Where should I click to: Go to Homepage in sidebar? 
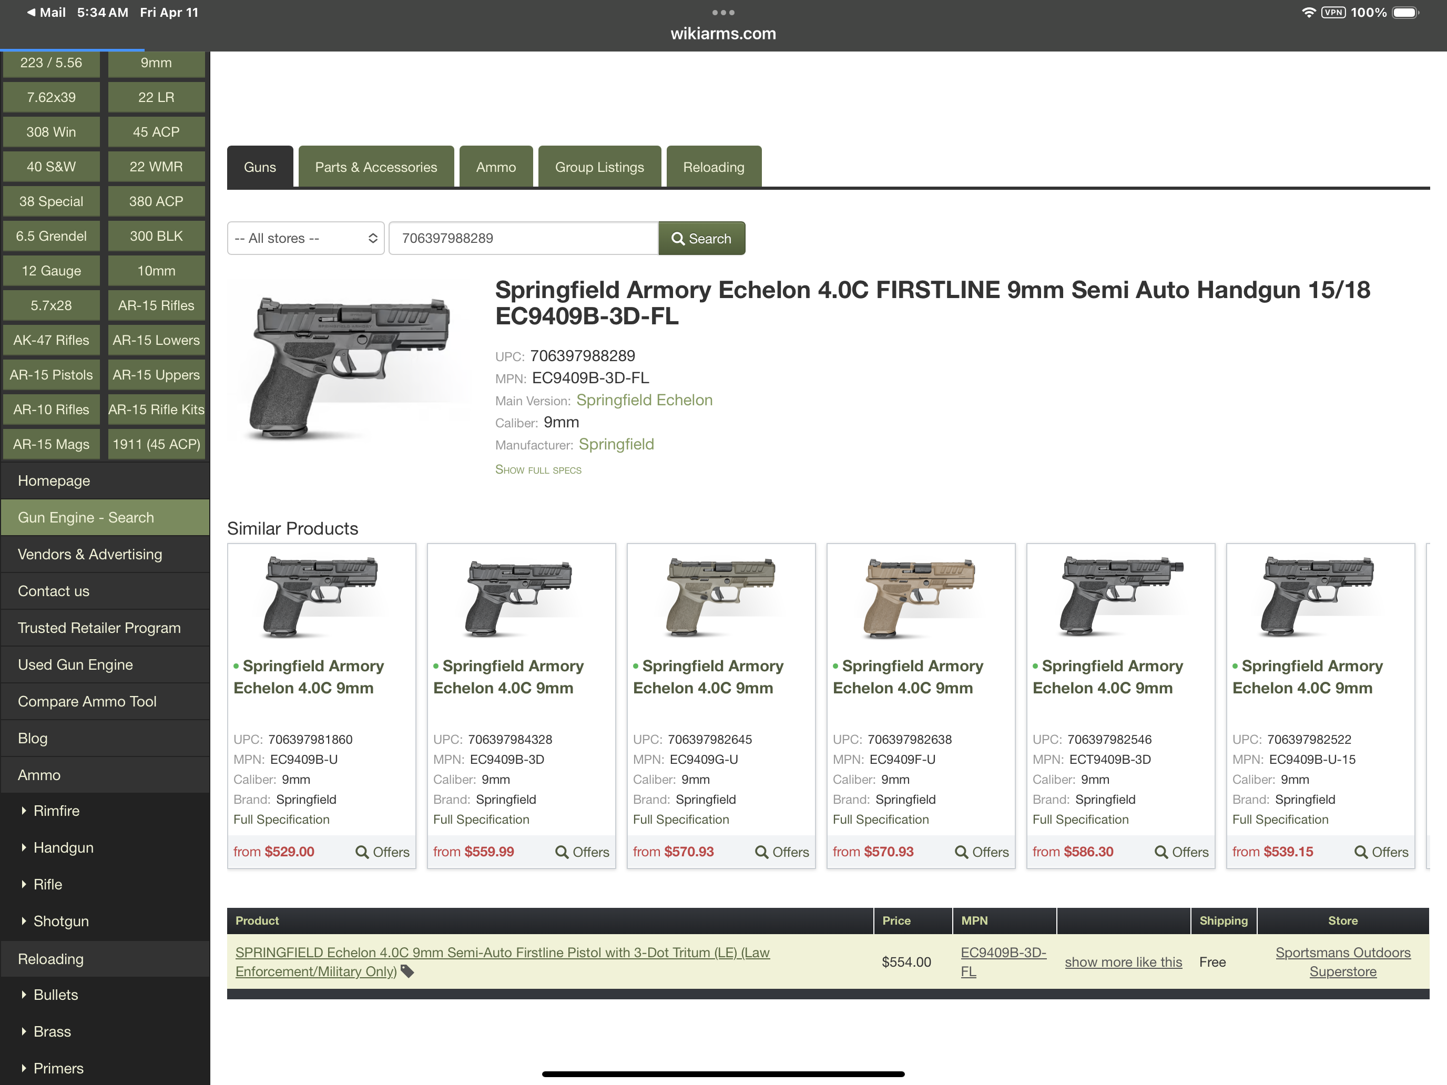point(105,480)
